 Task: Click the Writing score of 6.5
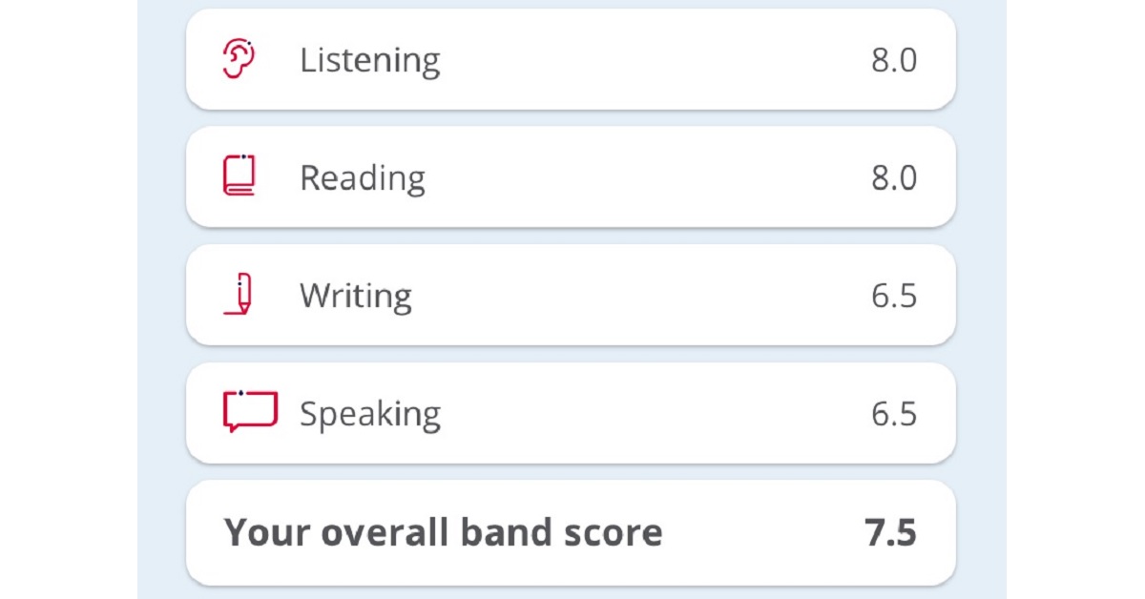click(x=894, y=296)
